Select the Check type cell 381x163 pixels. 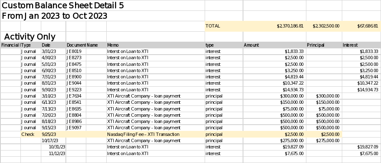[x=31, y=134]
